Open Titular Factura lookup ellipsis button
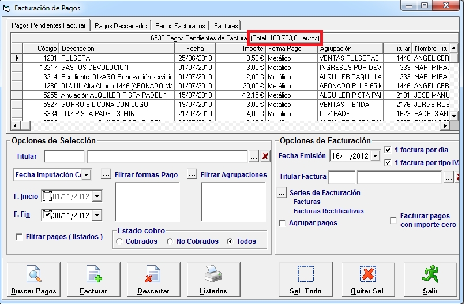Image resolution: width=465 pixels, height=305 pixels. pos(448,177)
